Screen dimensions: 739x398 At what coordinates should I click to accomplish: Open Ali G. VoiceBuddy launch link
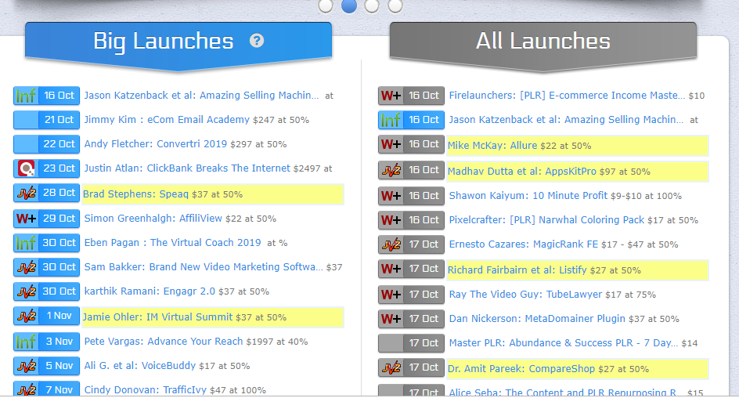[140, 365]
